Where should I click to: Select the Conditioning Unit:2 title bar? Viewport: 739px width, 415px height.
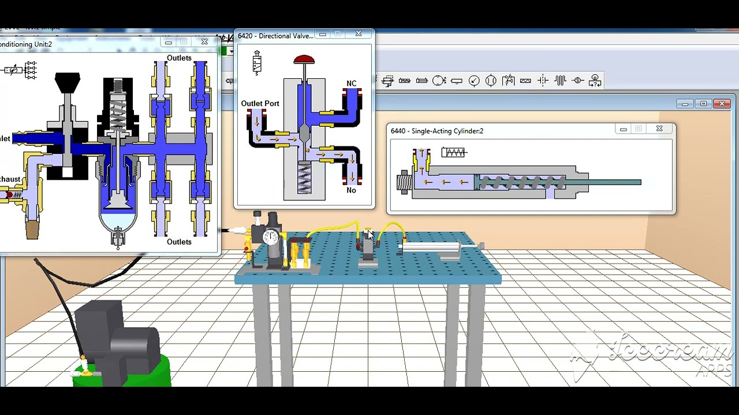(110, 44)
